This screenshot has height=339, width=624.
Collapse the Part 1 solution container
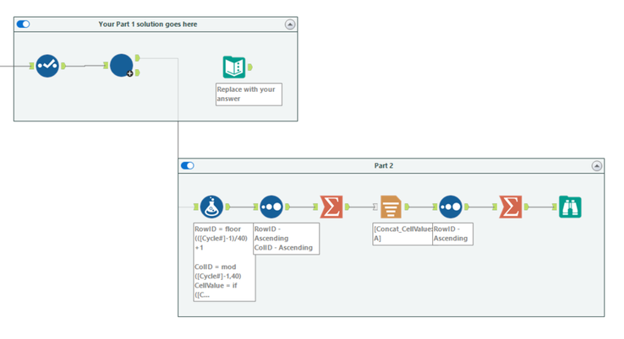[290, 24]
